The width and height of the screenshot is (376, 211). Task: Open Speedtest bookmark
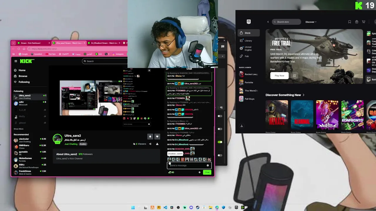[x=36, y=54]
